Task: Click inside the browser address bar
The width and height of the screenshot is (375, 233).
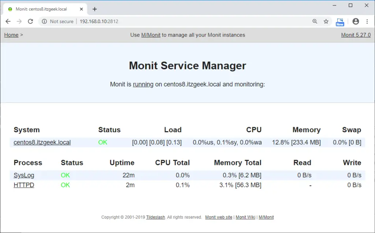Action: pyautogui.click(x=146, y=21)
